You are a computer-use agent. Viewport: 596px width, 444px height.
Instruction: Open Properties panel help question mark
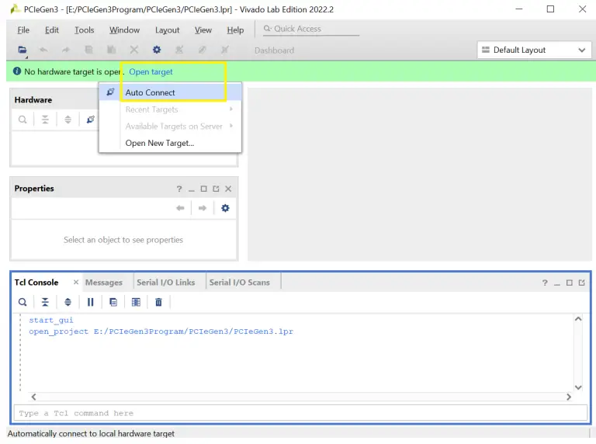pos(179,189)
